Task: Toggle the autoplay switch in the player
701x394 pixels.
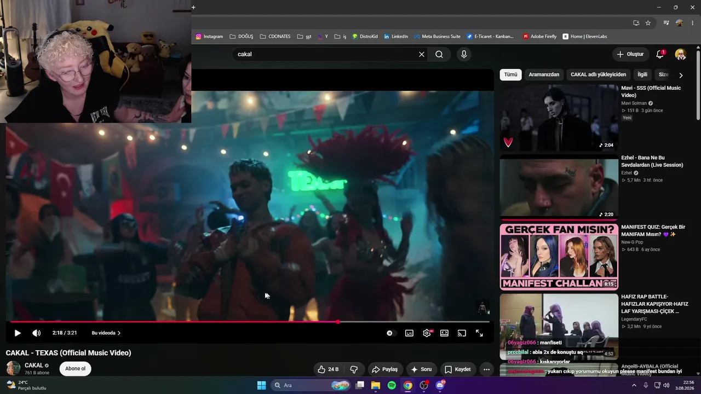Action: (389, 333)
